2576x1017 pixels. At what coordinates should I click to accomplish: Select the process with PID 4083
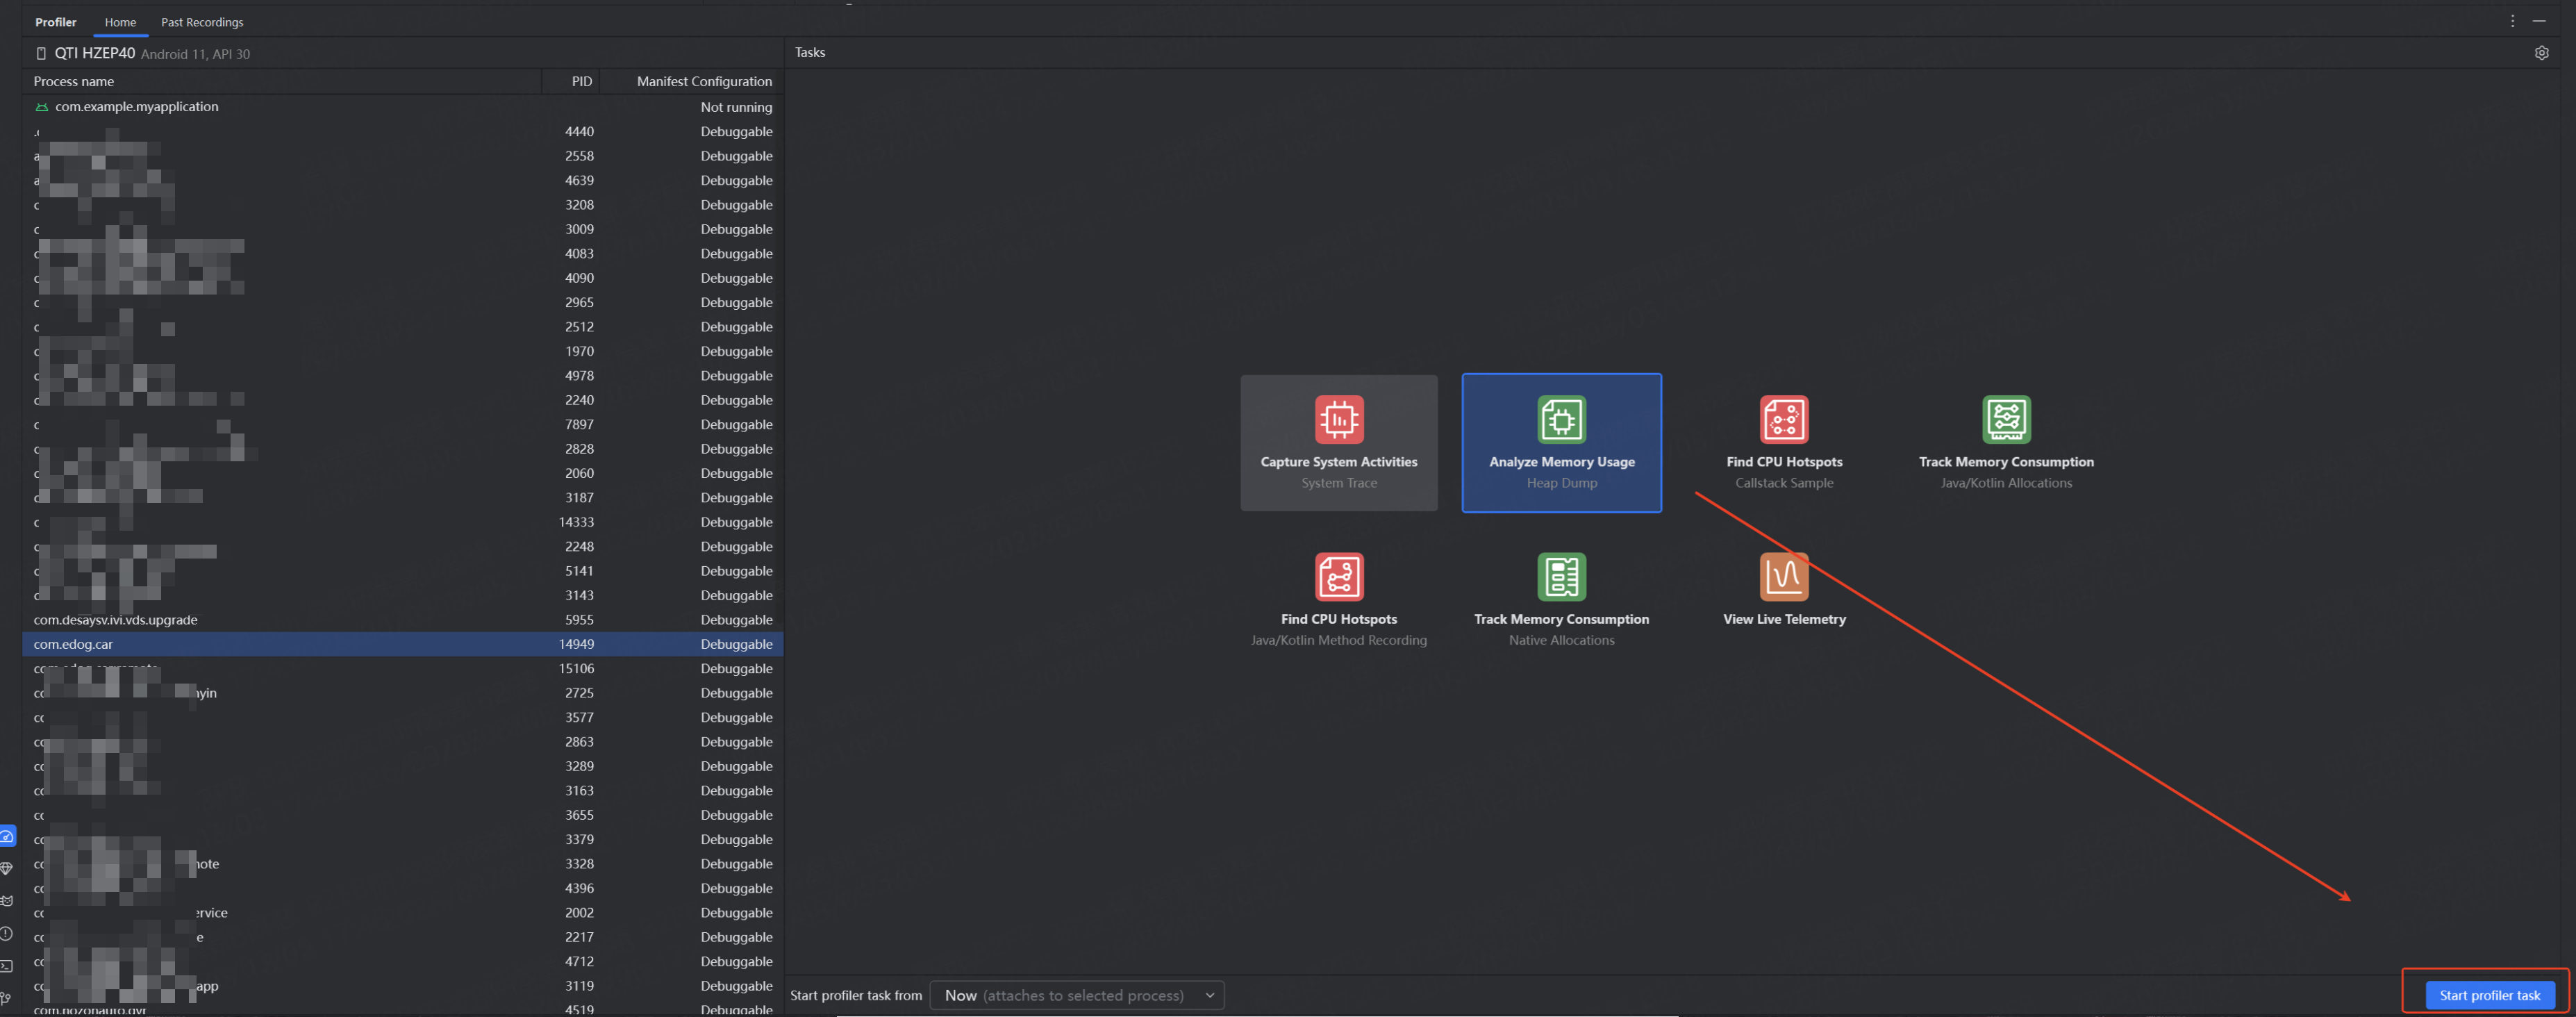tap(403, 254)
